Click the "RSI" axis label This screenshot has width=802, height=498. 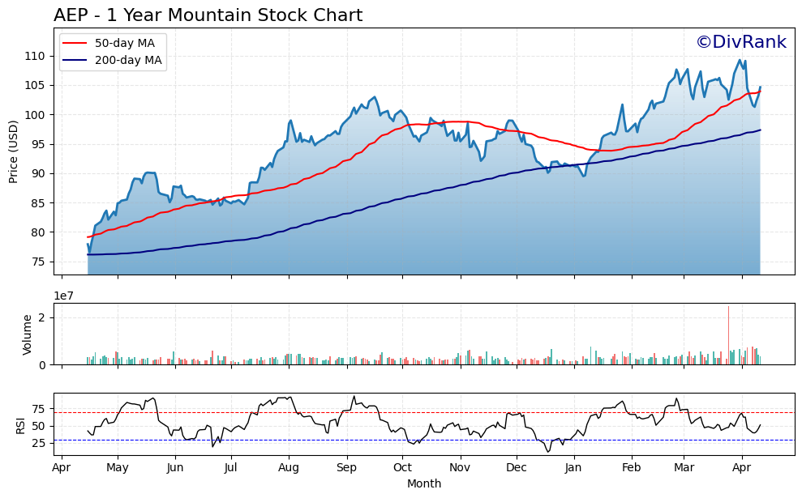(x=20, y=424)
